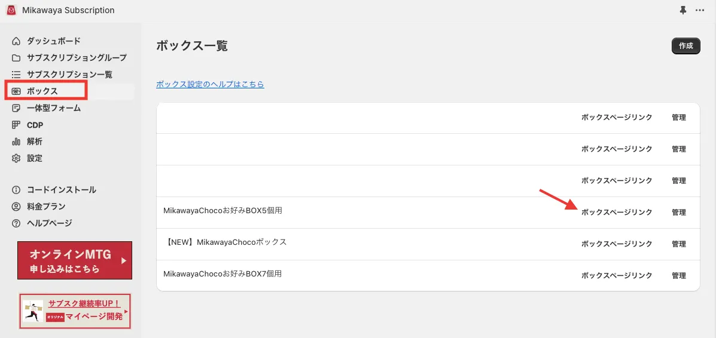The height and width of the screenshot is (338, 716).
Task: Click 管理 for MikawayaChocoお好みBOX5個用
Action: point(678,212)
